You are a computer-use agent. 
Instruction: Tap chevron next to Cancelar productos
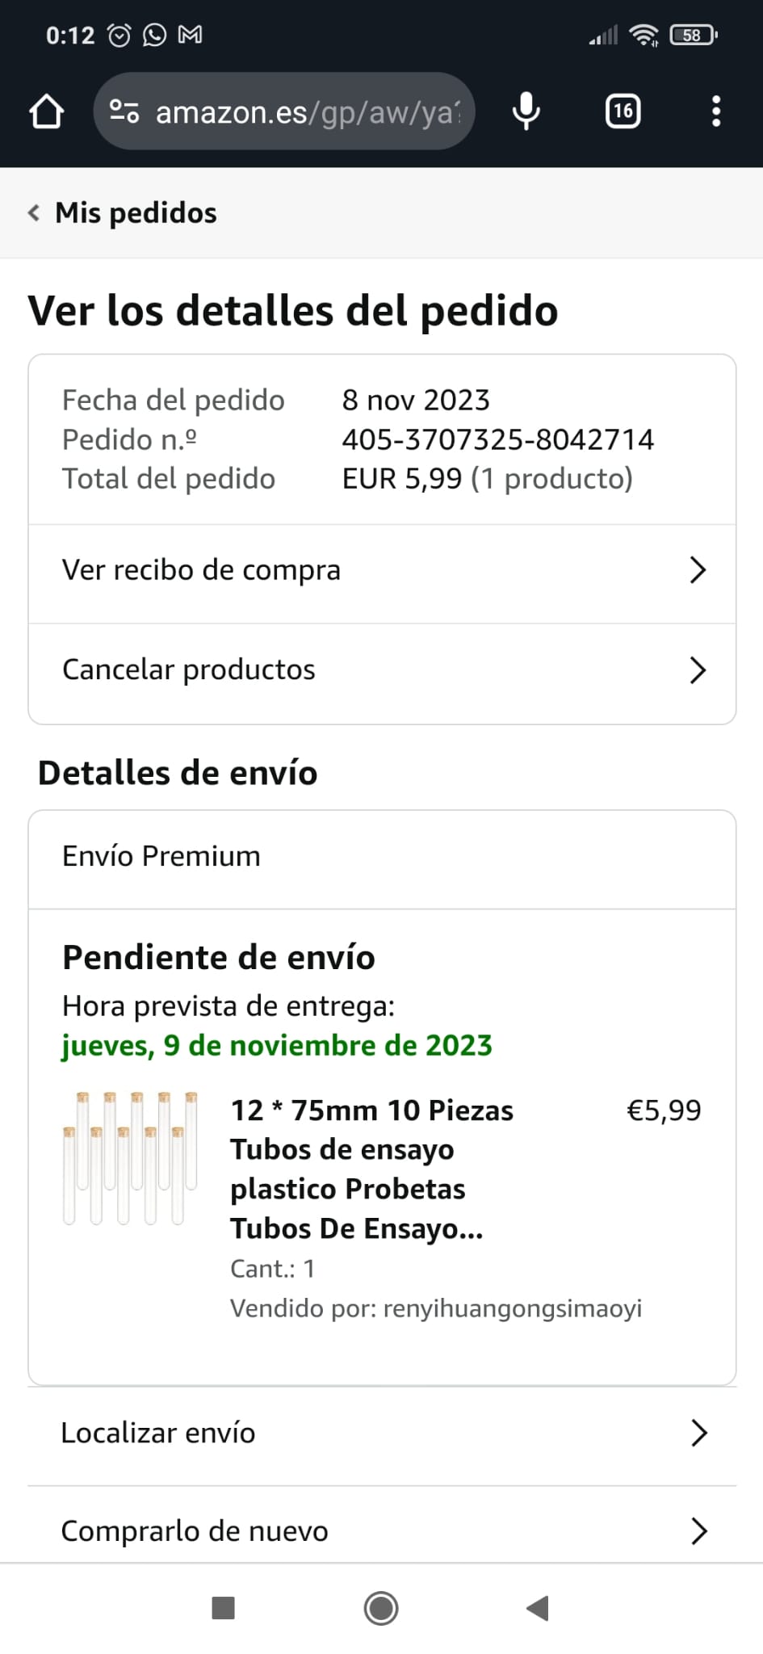coord(698,670)
